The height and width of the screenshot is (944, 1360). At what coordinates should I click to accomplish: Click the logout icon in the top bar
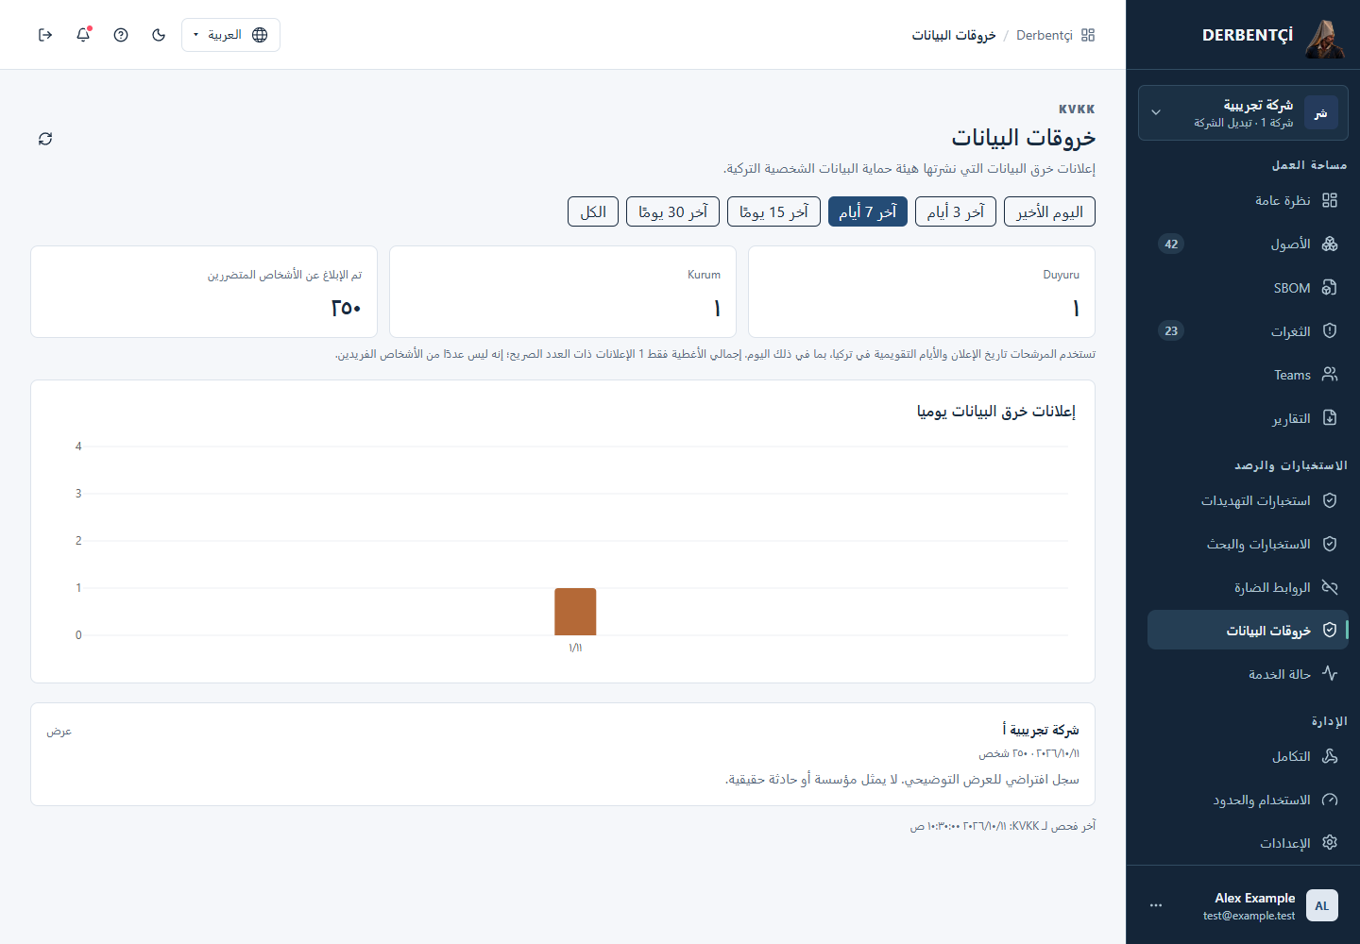tap(45, 35)
